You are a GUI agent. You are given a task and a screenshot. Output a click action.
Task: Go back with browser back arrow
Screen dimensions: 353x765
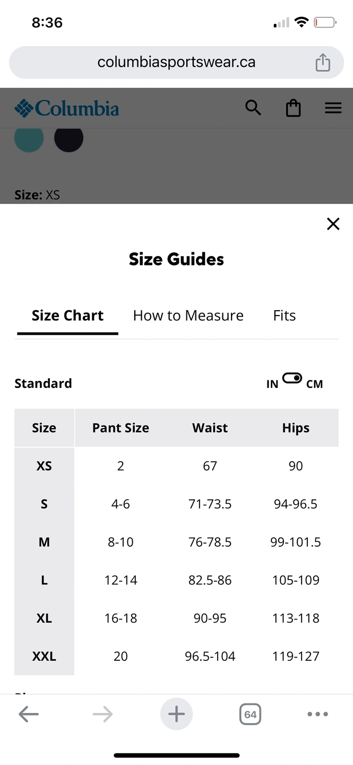(x=29, y=715)
